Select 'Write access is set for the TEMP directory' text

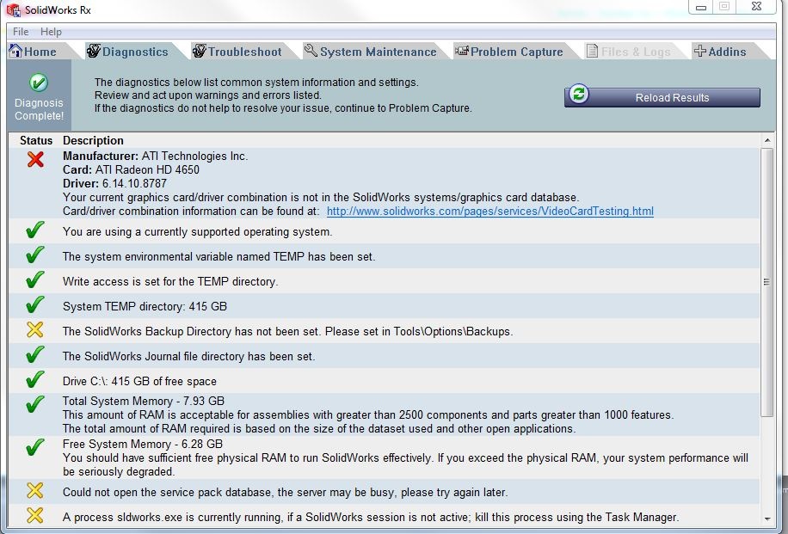coord(170,282)
